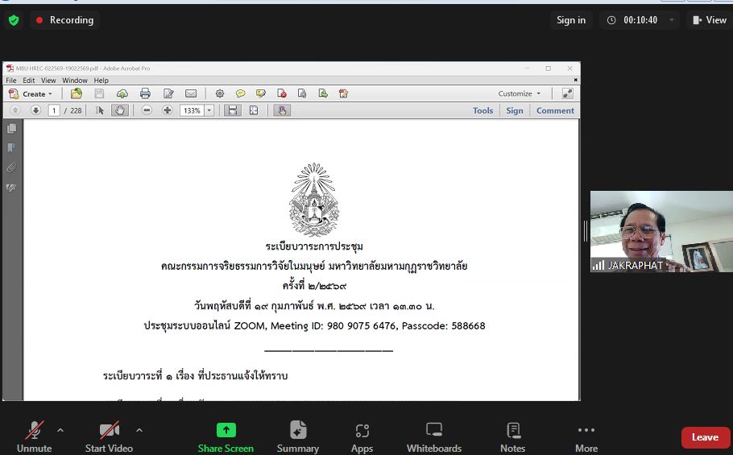733x455 pixels.
Task: Open the Attachments paperclip panel
Action: click(x=11, y=168)
